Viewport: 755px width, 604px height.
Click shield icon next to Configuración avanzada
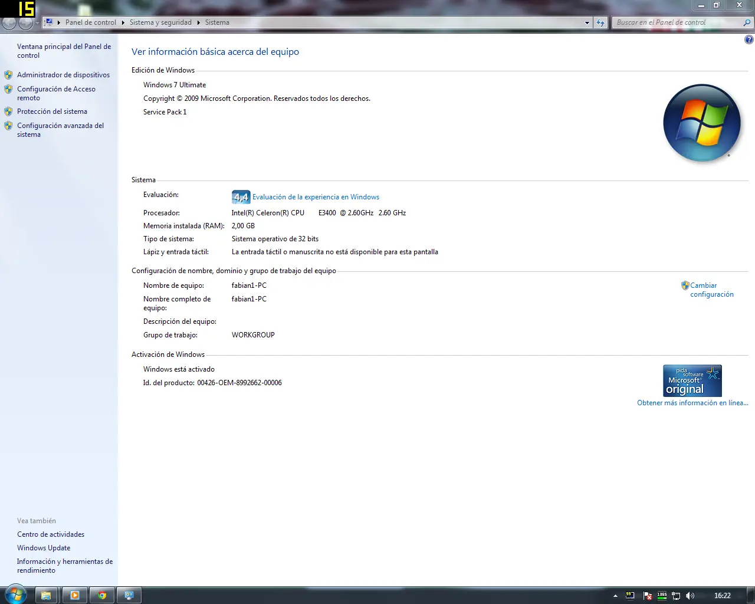click(8, 126)
